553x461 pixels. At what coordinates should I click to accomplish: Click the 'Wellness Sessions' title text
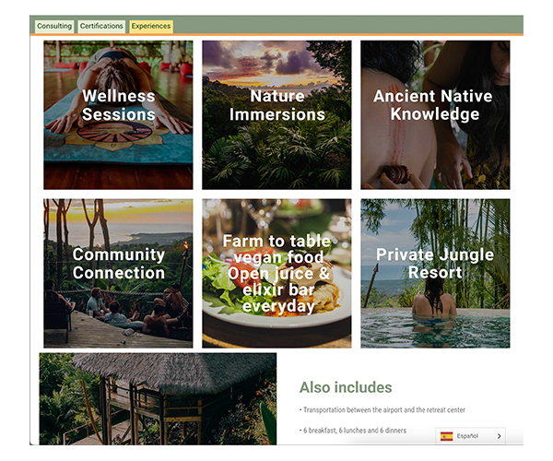pyautogui.click(x=119, y=105)
